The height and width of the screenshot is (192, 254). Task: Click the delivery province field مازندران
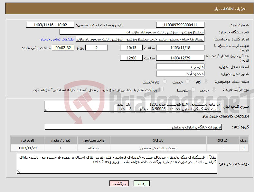click(x=180, y=66)
